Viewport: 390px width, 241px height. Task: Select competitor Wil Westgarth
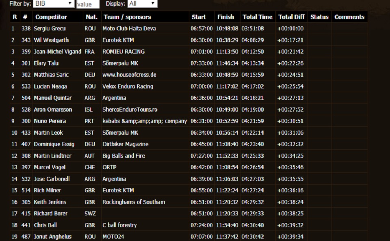click(51, 40)
